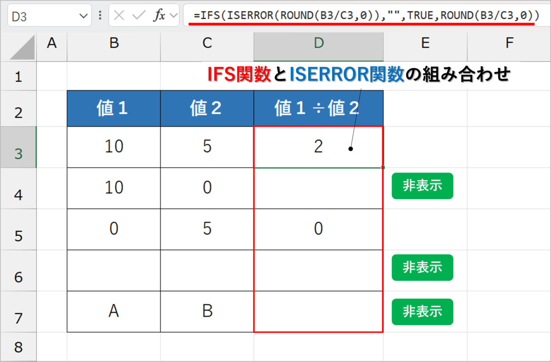This screenshot has width=551, height=362.
Task: Click the fill handle of cell D3
Action: [383, 167]
